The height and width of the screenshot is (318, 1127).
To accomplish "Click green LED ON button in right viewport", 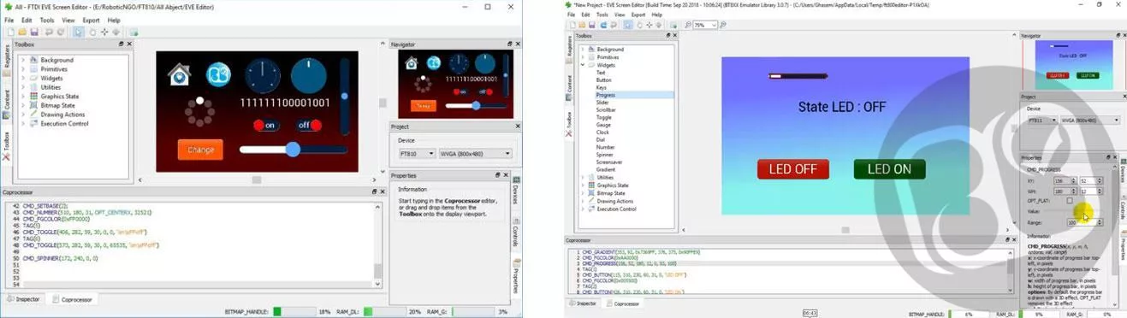I will 890,169.
